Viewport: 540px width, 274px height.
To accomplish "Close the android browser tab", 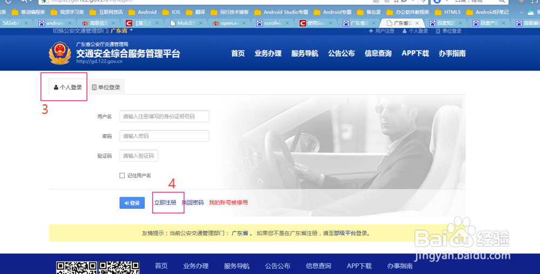I will click(x=70, y=23).
